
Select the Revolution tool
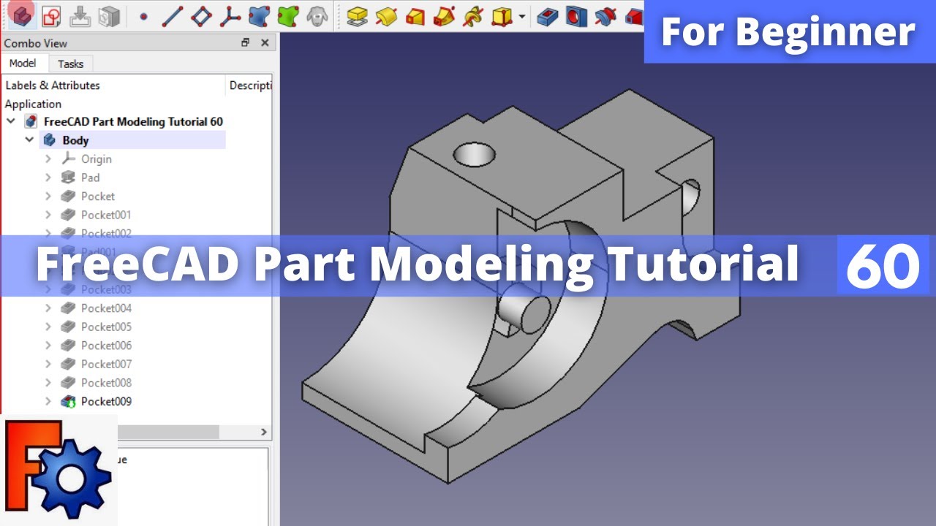click(x=385, y=16)
